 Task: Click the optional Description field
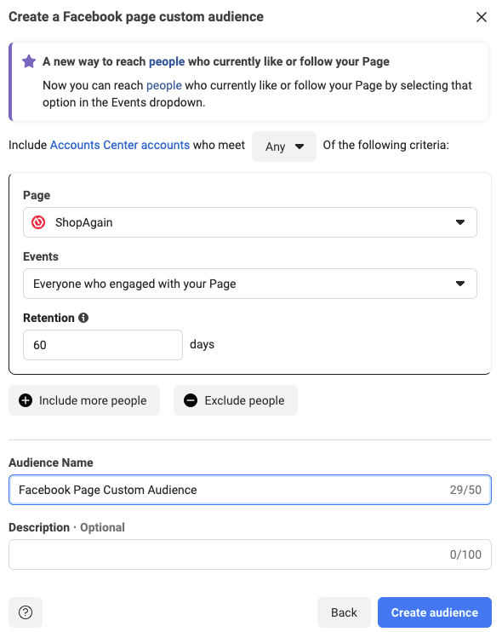coord(250,554)
